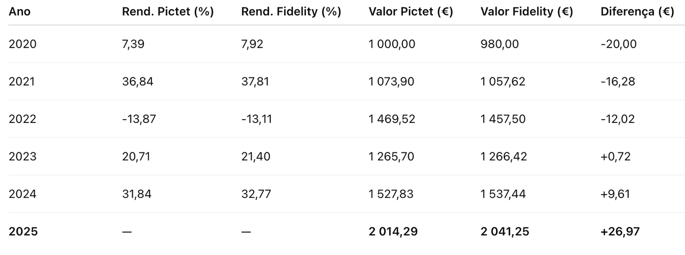Click the 2 014,29 final Pictet value
Image resolution: width=685 pixels, height=255 pixels.
pos(393,231)
